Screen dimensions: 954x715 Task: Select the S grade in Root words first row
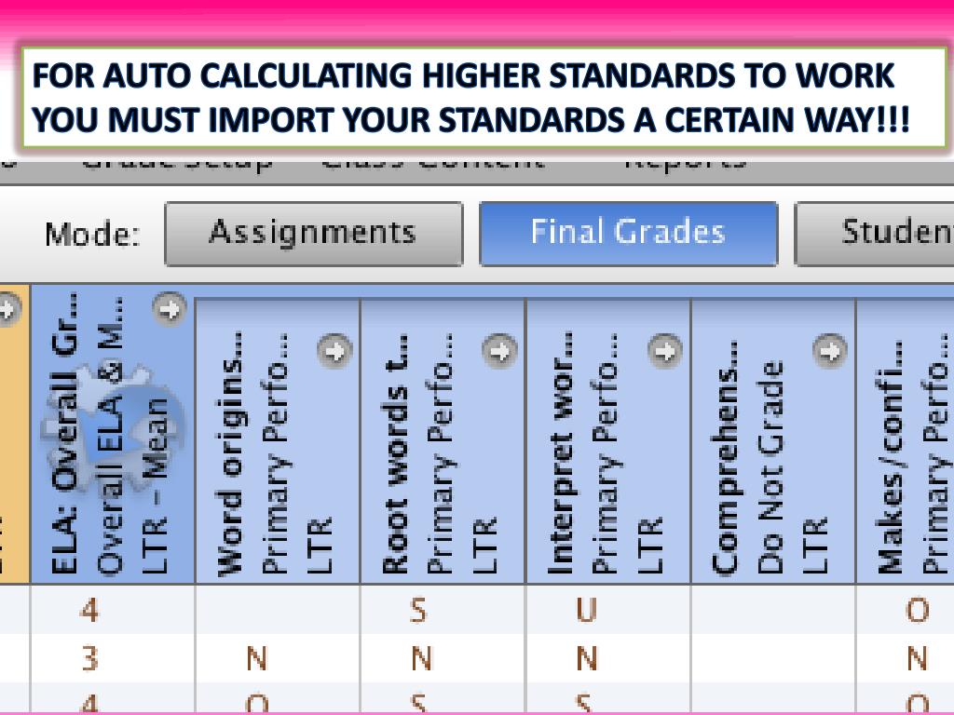[418, 609]
